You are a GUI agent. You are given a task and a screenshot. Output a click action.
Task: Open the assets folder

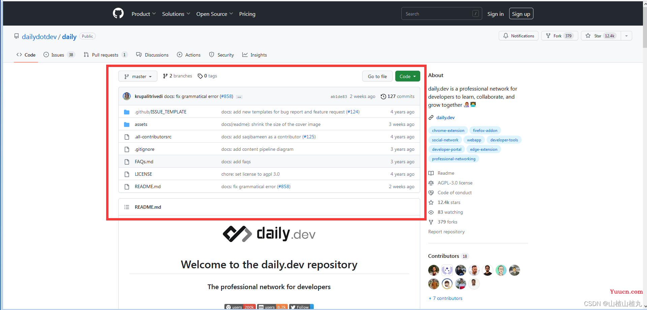point(141,124)
